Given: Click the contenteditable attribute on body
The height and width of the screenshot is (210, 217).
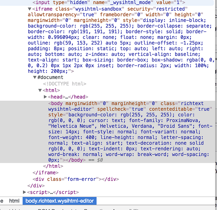Looking at the screenshot, I should [181, 109].
